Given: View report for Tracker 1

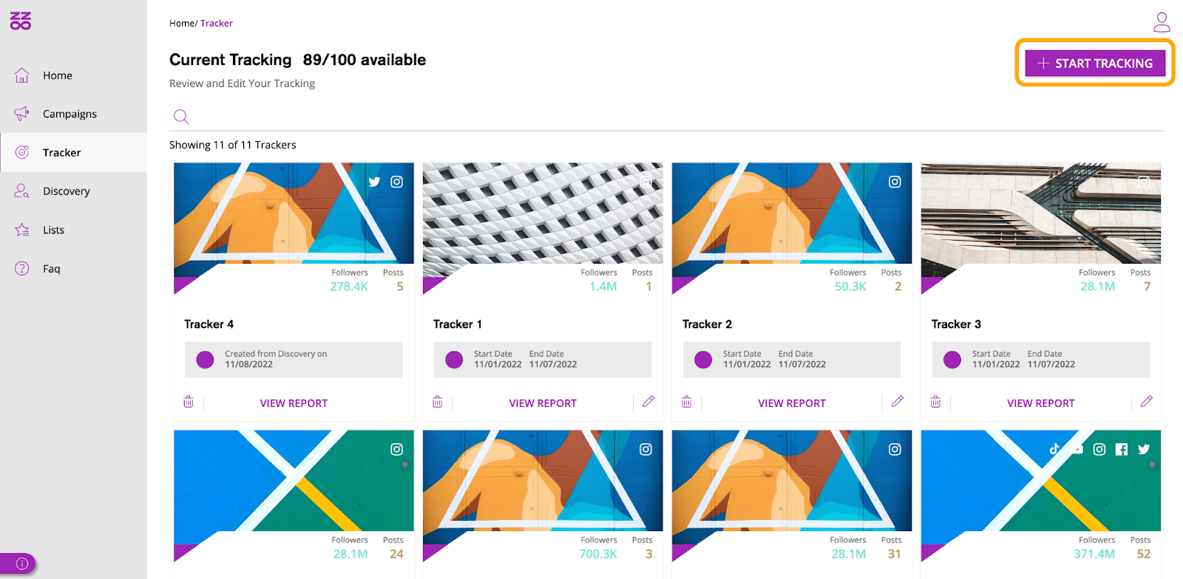Looking at the screenshot, I should pyautogui.click(x=543, y=403).
